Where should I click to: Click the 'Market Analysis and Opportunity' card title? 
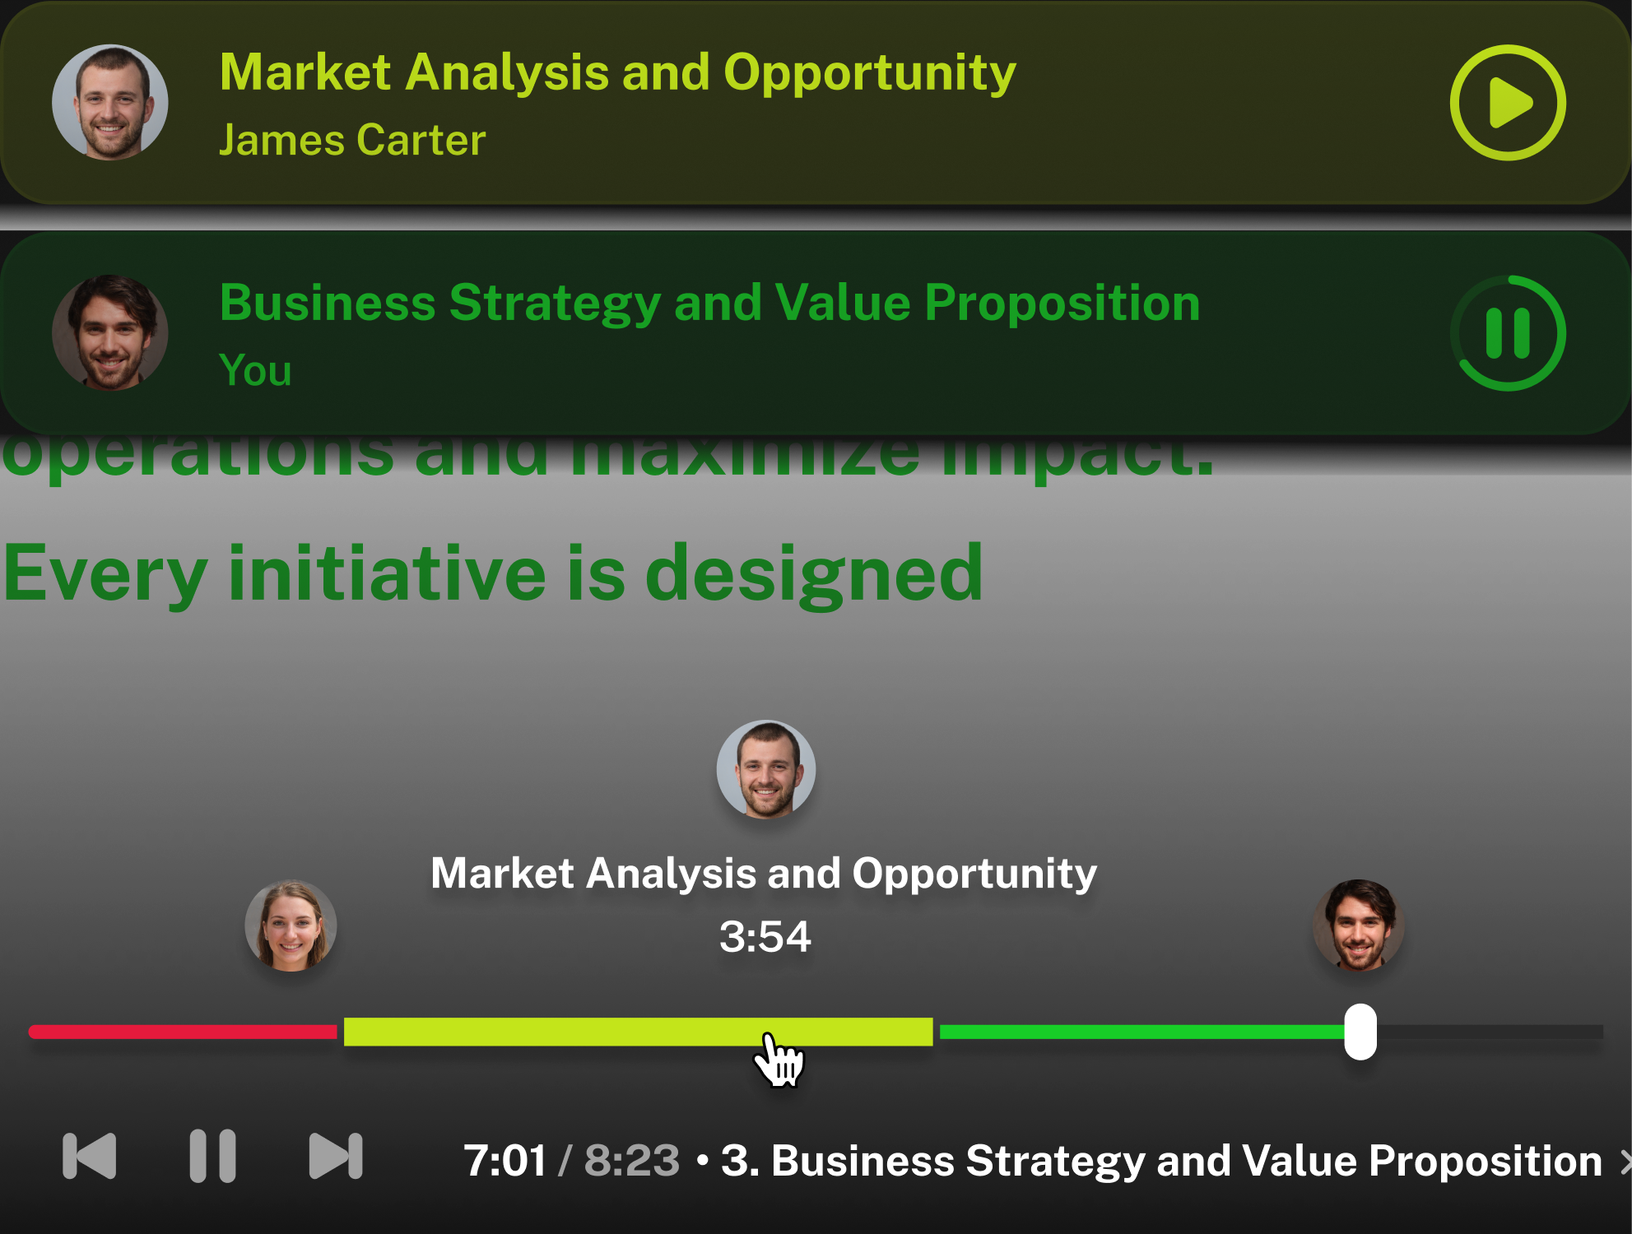pyautogui.click(x=617, y=72)
